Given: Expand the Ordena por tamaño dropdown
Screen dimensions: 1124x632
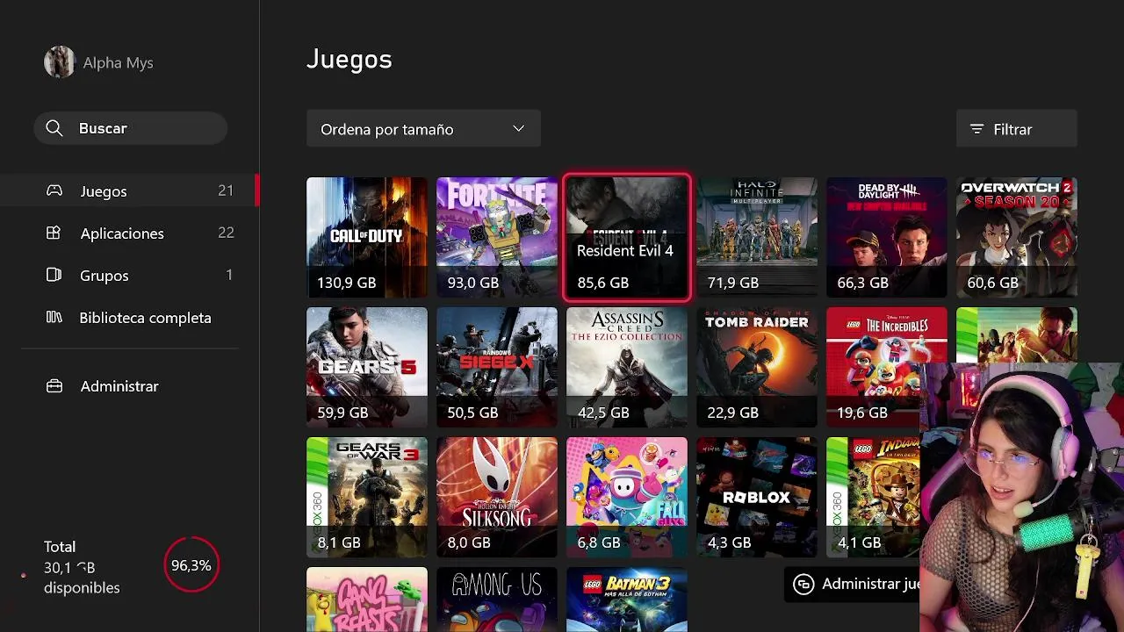Looking at the screenshot, I should [423, 129].
